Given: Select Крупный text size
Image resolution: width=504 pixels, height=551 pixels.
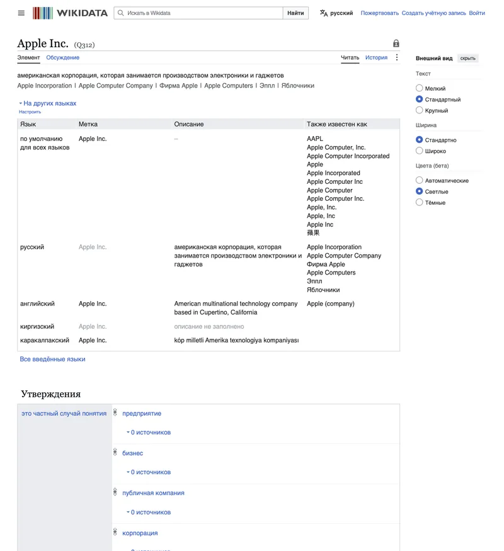Looking at the screenshot, I should tap(419, 110).
